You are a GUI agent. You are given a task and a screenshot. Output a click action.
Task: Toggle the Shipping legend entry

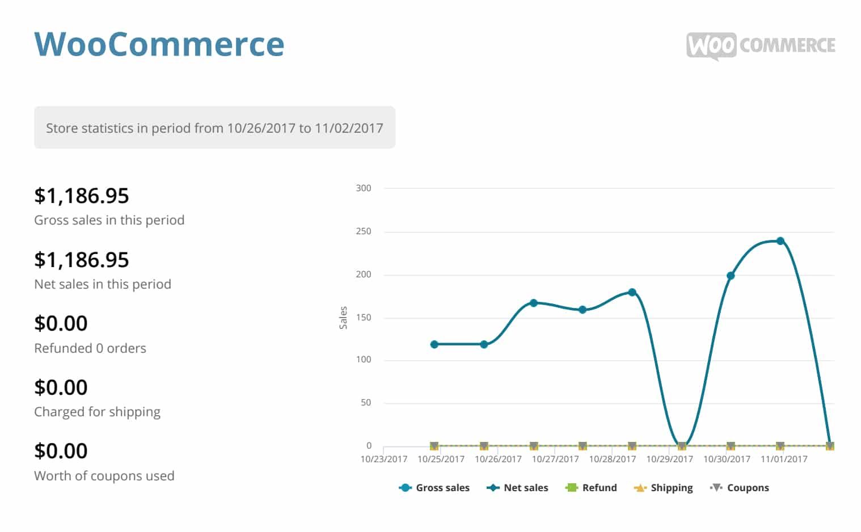click(x=663, y=488)
